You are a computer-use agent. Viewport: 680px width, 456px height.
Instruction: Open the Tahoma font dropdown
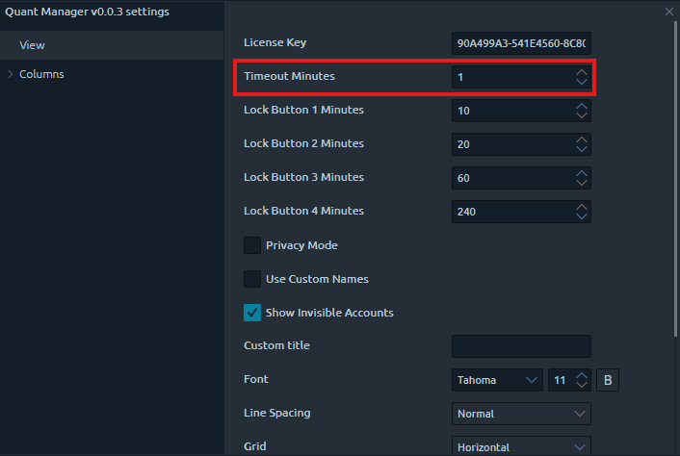coord(498,380)
